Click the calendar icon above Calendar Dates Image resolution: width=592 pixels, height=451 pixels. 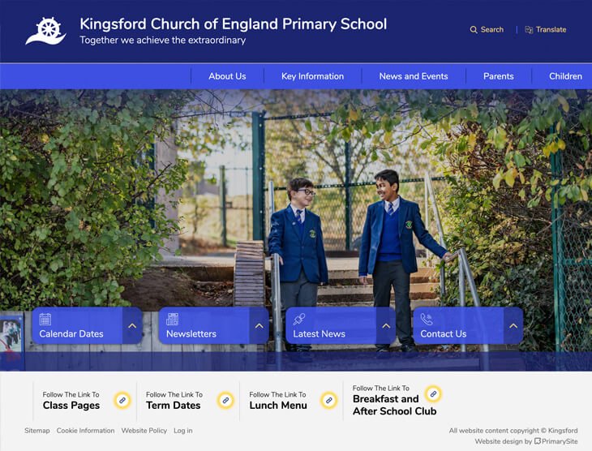click(x=45, y=319)
